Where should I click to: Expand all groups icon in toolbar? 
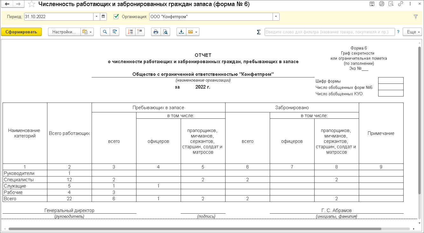[x=130, y=32]
